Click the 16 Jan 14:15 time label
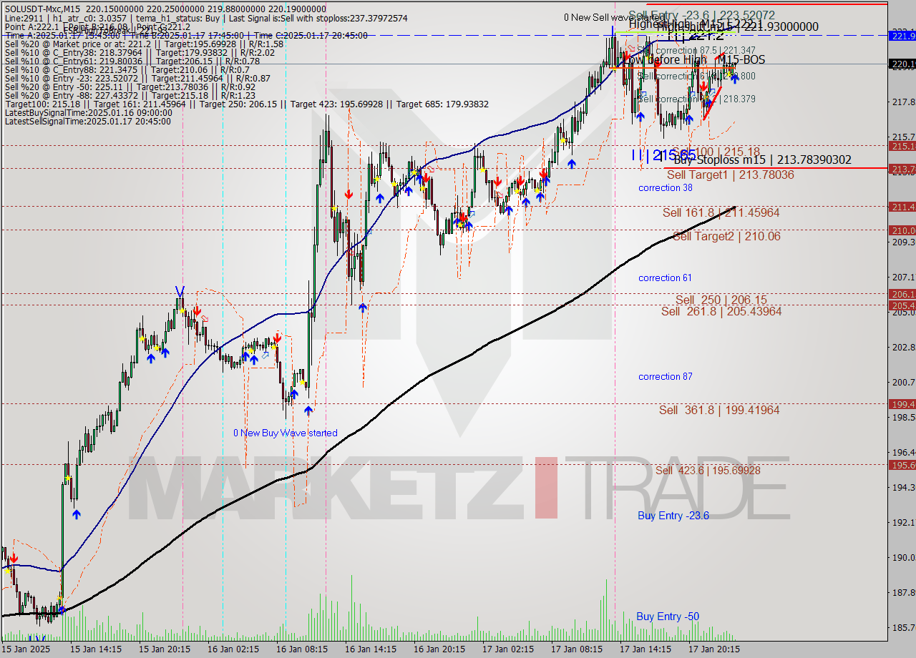The image size is (916, 658). click(x=371, y=649)
